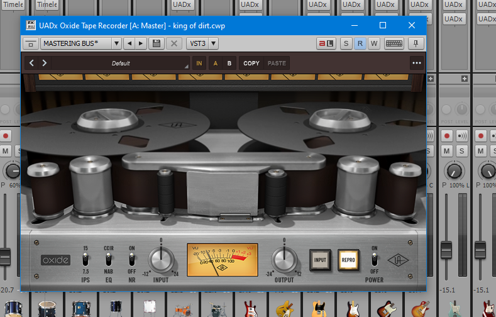
Task: Go to the previous host preset with the left triangle
Action: pyautogui.click(x=130, y=43)
